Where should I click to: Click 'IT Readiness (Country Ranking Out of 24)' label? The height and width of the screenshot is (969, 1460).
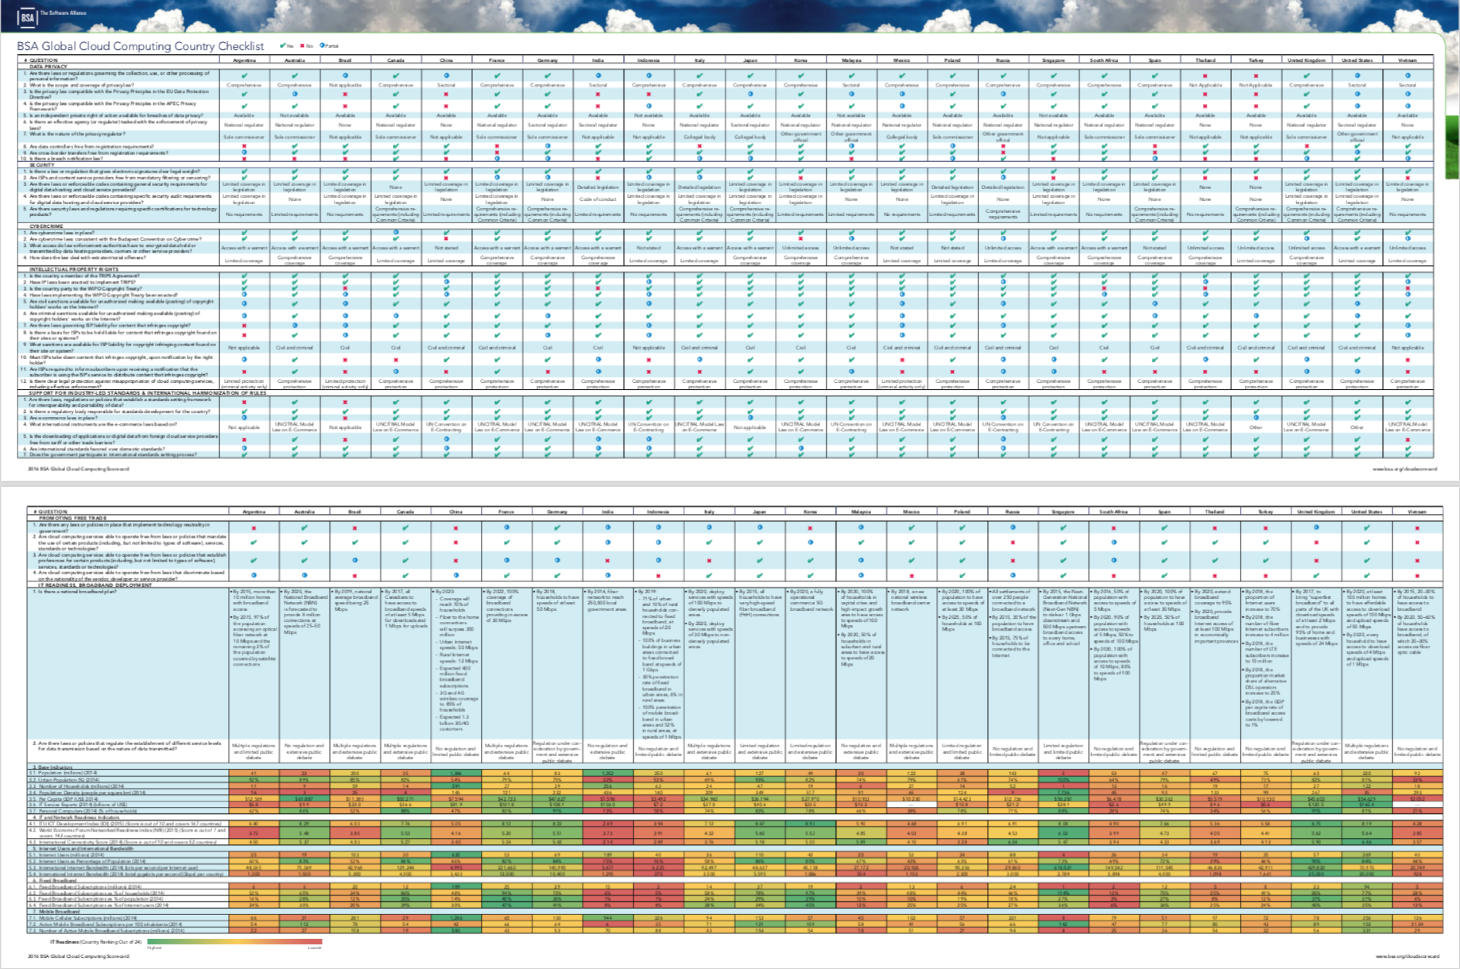(x=96, y=942)
